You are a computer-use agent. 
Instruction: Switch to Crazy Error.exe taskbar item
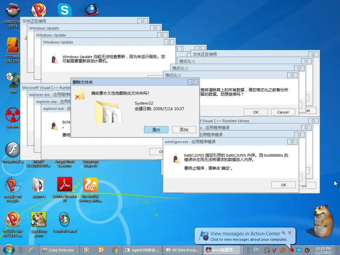(59, 250)
